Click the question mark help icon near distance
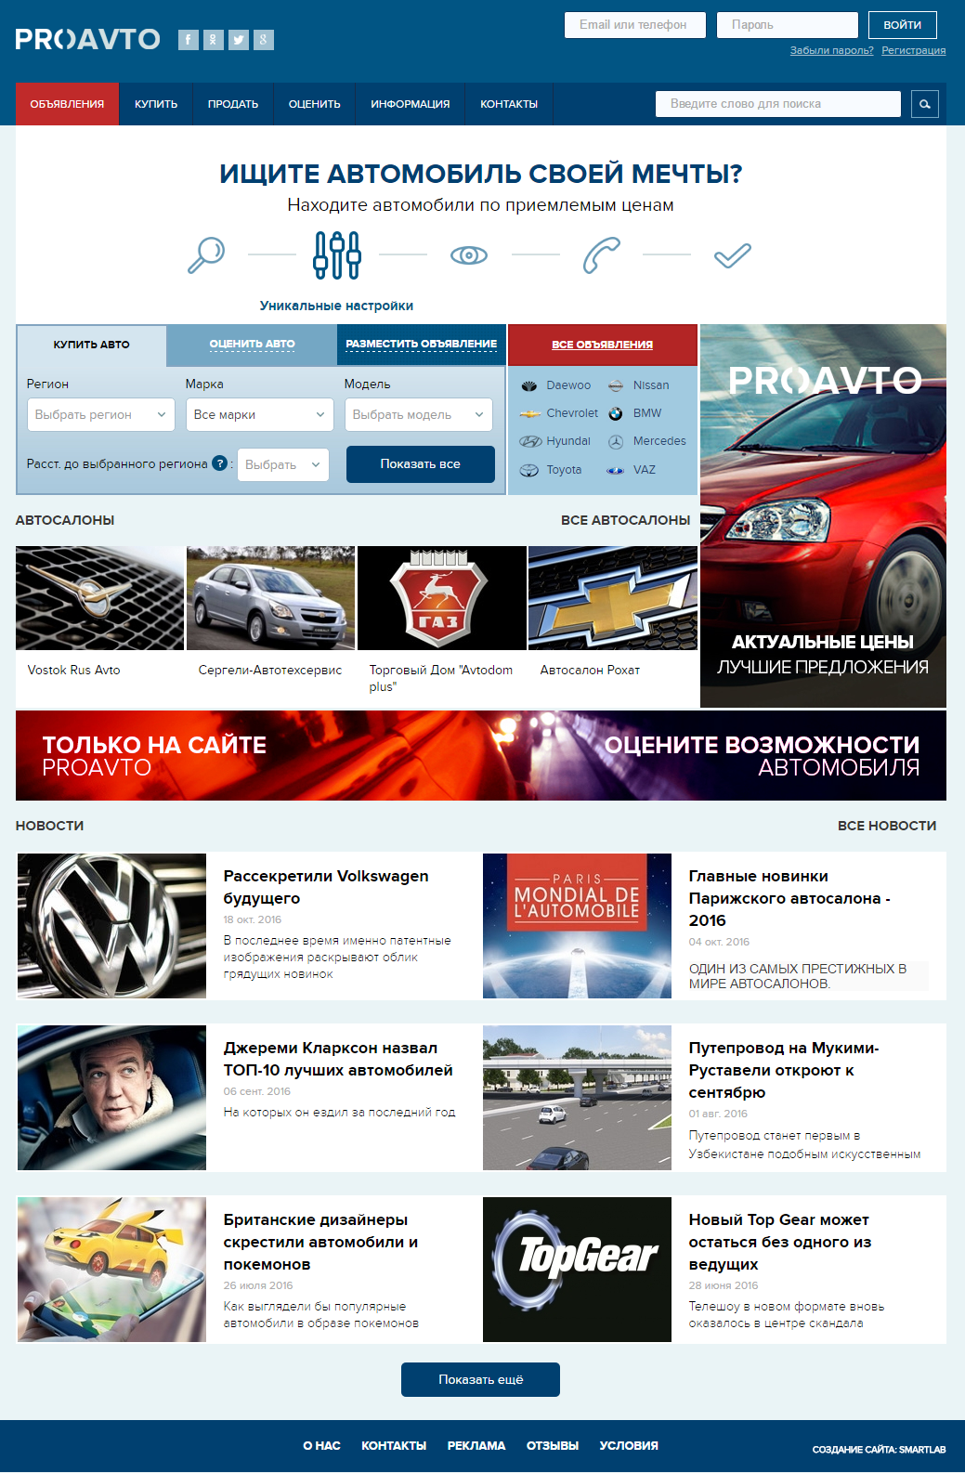This screenshot has height=1473, width=965. click(x=220, y=463)
